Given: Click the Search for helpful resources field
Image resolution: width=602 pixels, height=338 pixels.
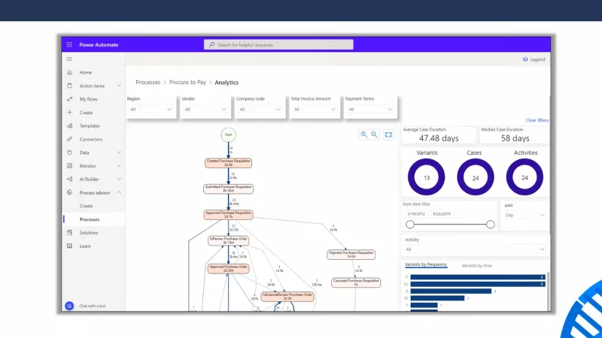Looking at the screenshot, I should 278,45.
